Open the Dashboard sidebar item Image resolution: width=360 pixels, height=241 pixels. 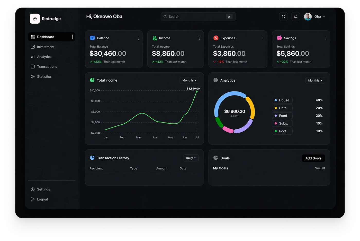[x=52, y=37]
